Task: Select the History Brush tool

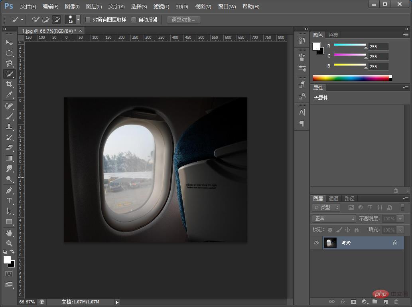Action: (x=9, y=137)
